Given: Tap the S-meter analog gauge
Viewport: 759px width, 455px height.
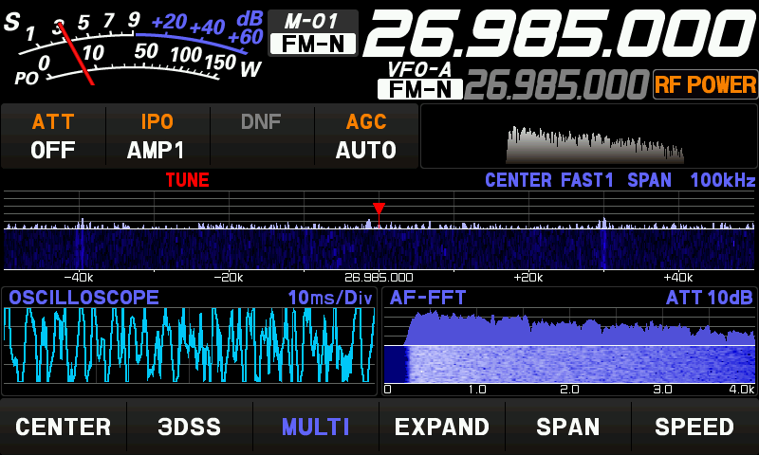Looking at the screenshot, I should tap(133, 47).
